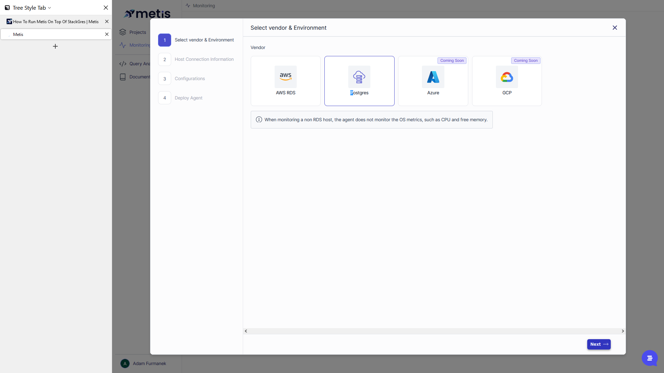This screenshot has width=664, height=373.
Task: Go to step 1 Select vendor & Environment
Action: (196, 40)
